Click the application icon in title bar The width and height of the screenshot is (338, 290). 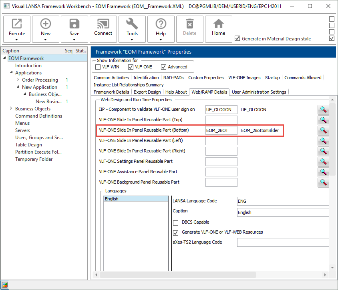pyautogui.click(x=6, y=6)
